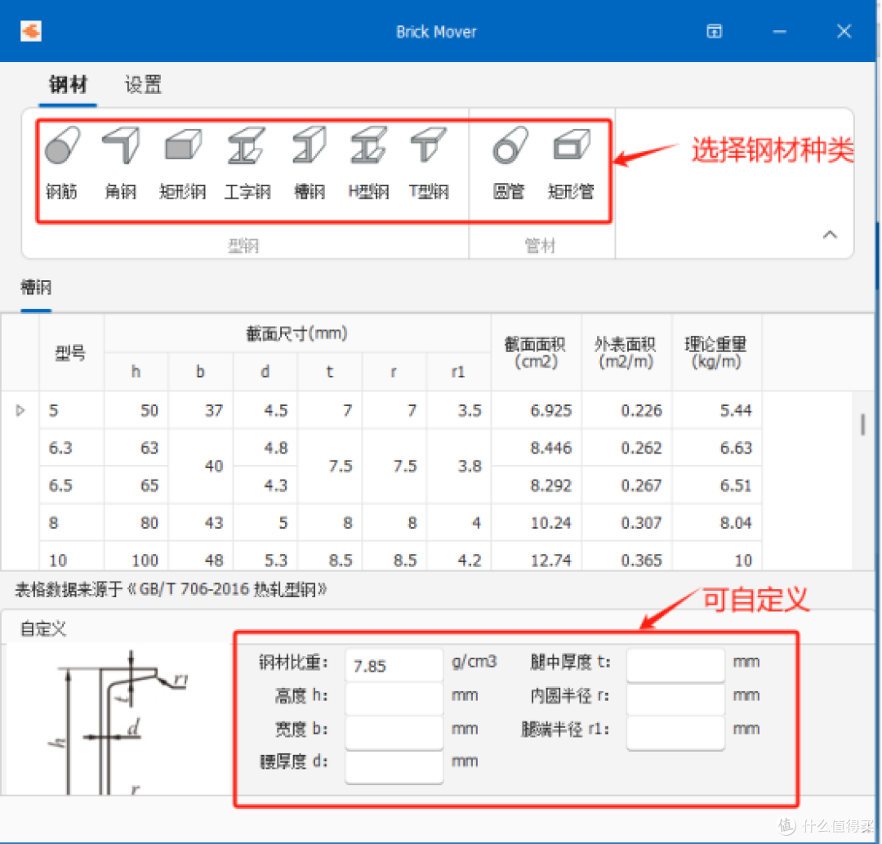Click the title bar window layout icon

(715, 31)
